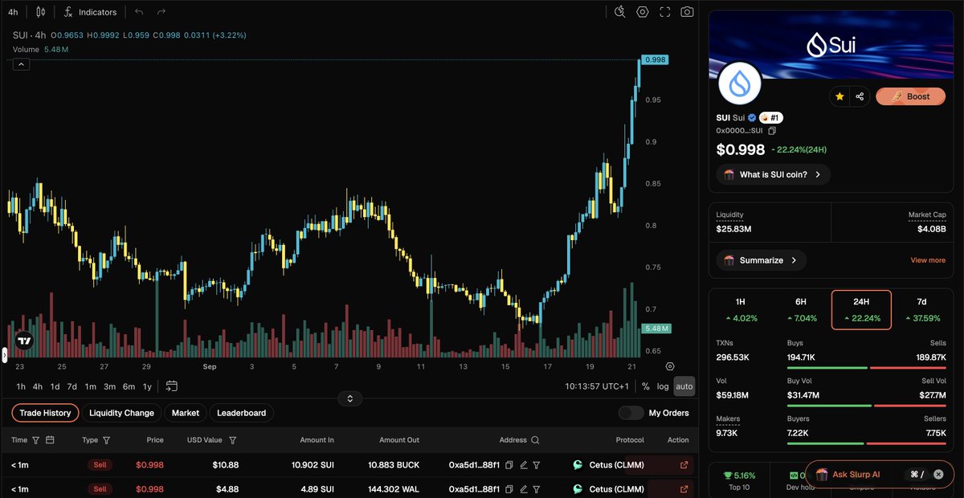Screen dimensions: 964x498
Task: Edit address label in the $10.88 trade row
Action: (523, 465)
